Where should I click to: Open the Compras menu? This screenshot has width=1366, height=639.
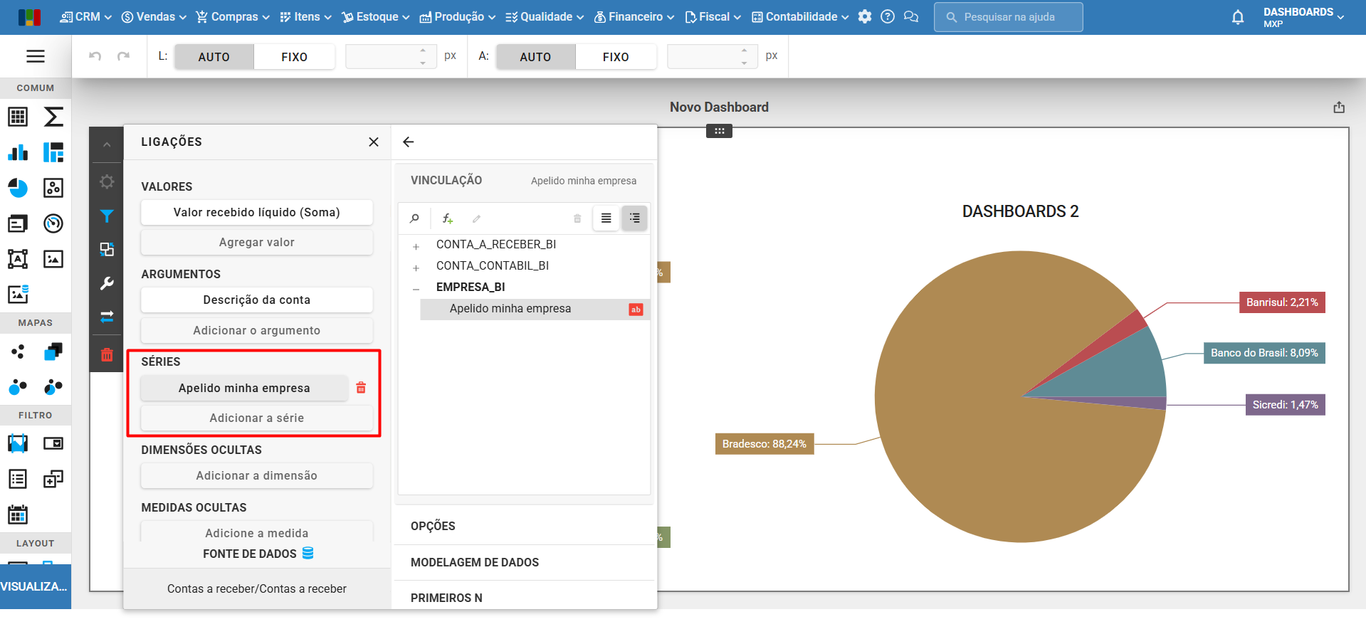coord(233,17)
